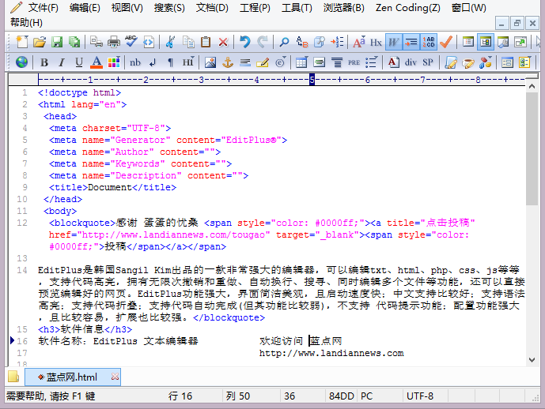Toggle auto indent

(x=411, y=43)
